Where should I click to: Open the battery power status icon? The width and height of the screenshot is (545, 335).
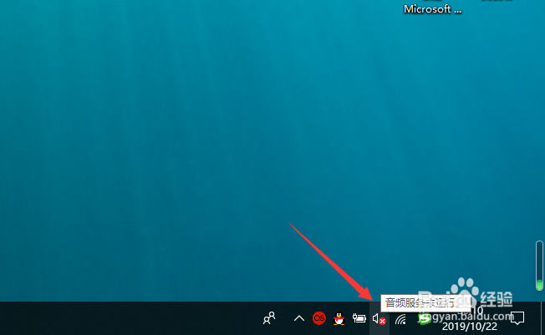pyautogui.click(x=359, y=318)
